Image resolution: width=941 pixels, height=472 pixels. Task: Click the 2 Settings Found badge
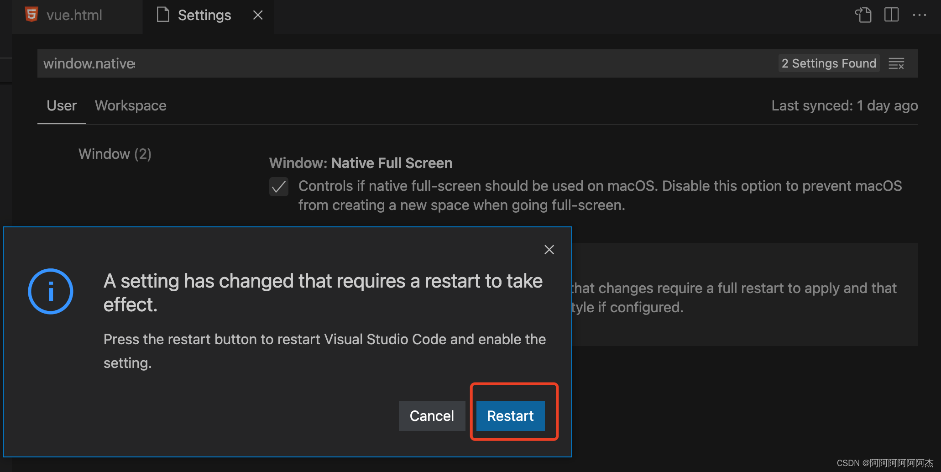829,63
